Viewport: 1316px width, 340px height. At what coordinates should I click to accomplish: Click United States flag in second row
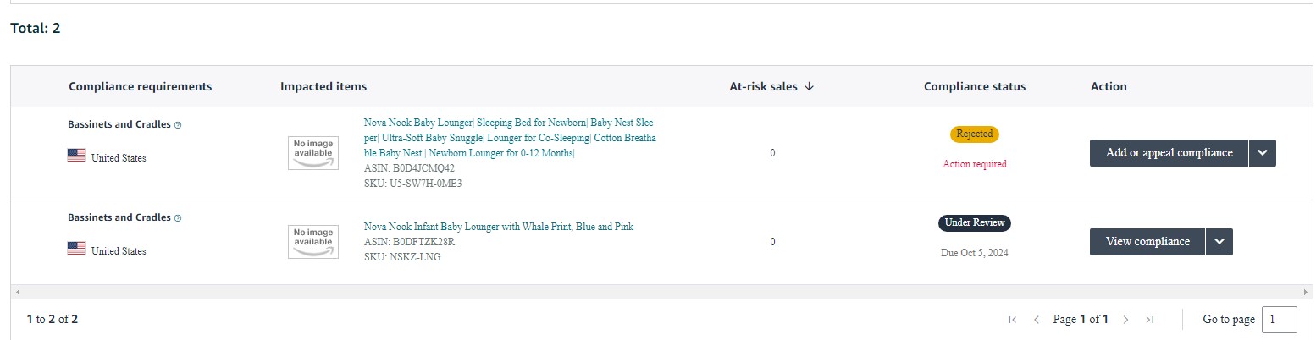[76, 249]
